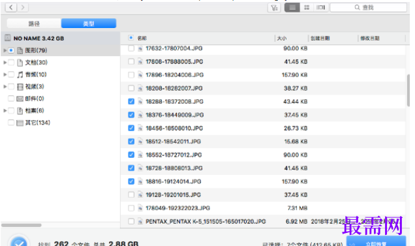The height and width of the screenshot is (246, 415).
Task: Sort by the 修改日期 column header
Action: pyautogui.click(x=370, y=38)
